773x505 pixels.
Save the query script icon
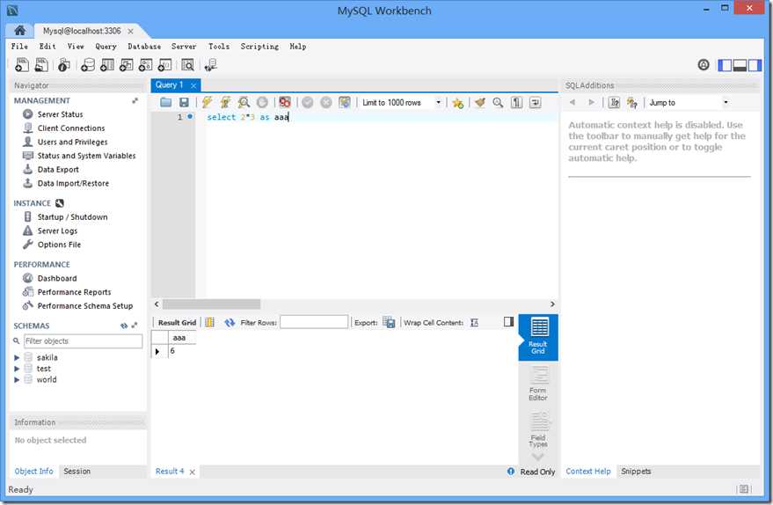[x=184, y=102]
